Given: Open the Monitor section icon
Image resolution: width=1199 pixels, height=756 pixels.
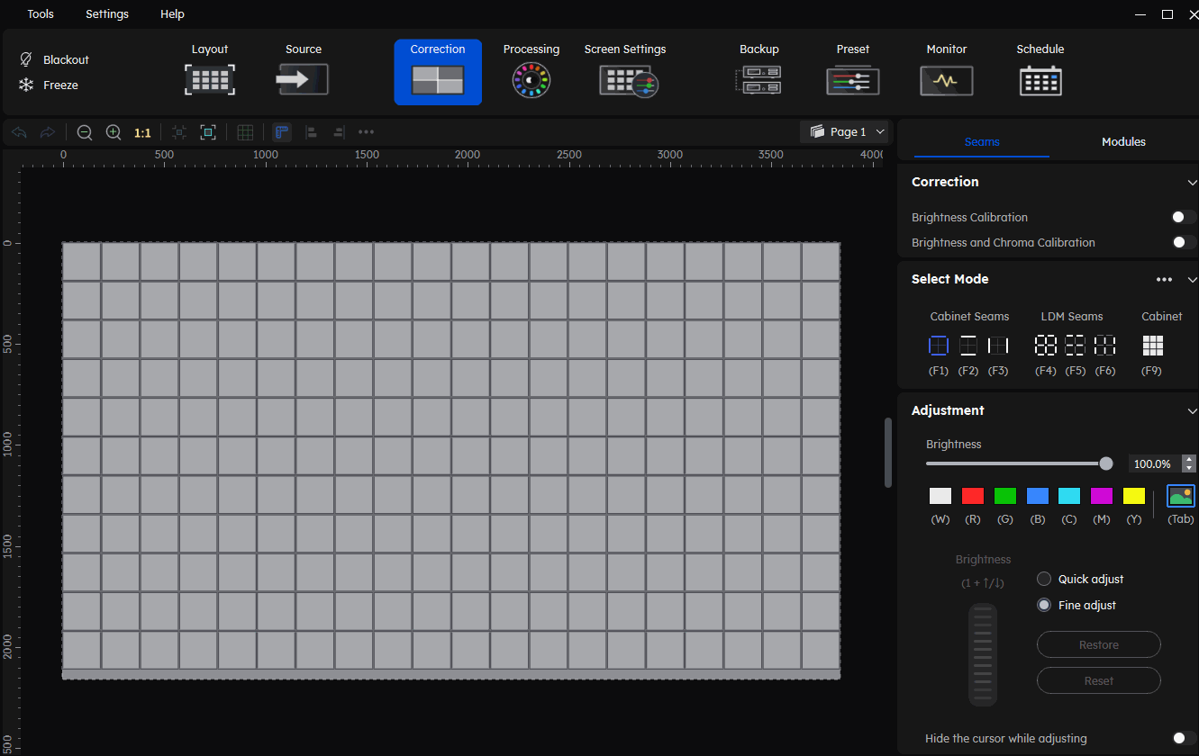Looking at the screenshot, I should (946, 80).
